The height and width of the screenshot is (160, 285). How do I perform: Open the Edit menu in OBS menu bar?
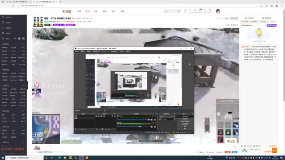(x=83, y=51)
